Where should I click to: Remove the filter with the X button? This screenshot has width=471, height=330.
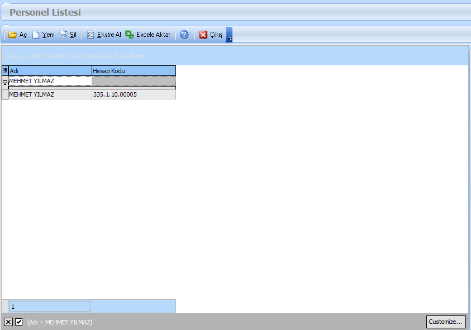pyautogui.click(x=8, y=322)
